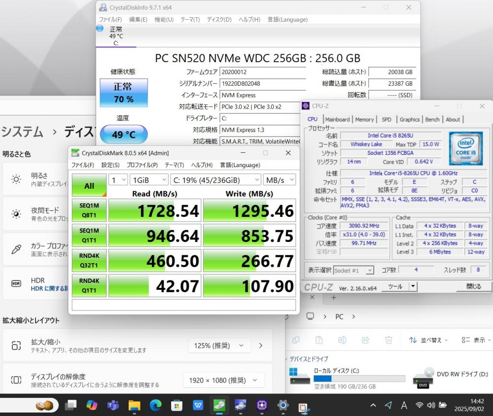The height and width of the screenshot is (416, 493).
Task: Open File Explorer from the taskbar
Action: coord(134,405)
